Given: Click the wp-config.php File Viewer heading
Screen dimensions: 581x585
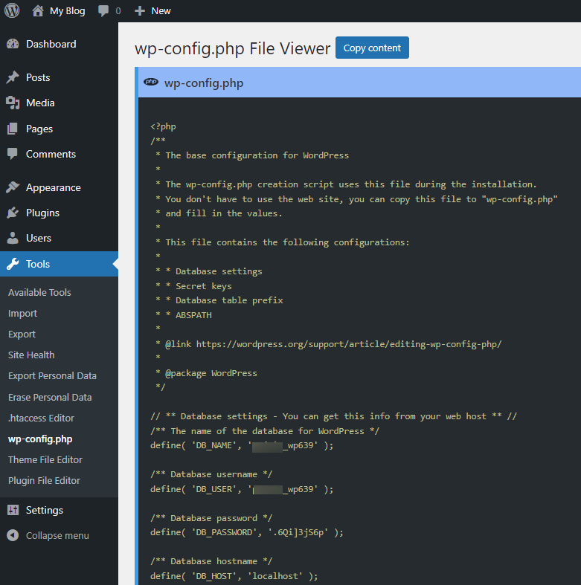Looking at the screenshot, I should [232, 48].
